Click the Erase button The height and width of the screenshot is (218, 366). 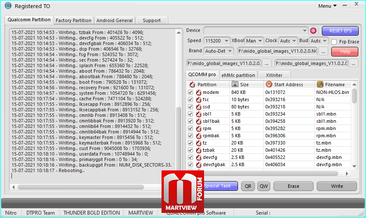point(293,186)
